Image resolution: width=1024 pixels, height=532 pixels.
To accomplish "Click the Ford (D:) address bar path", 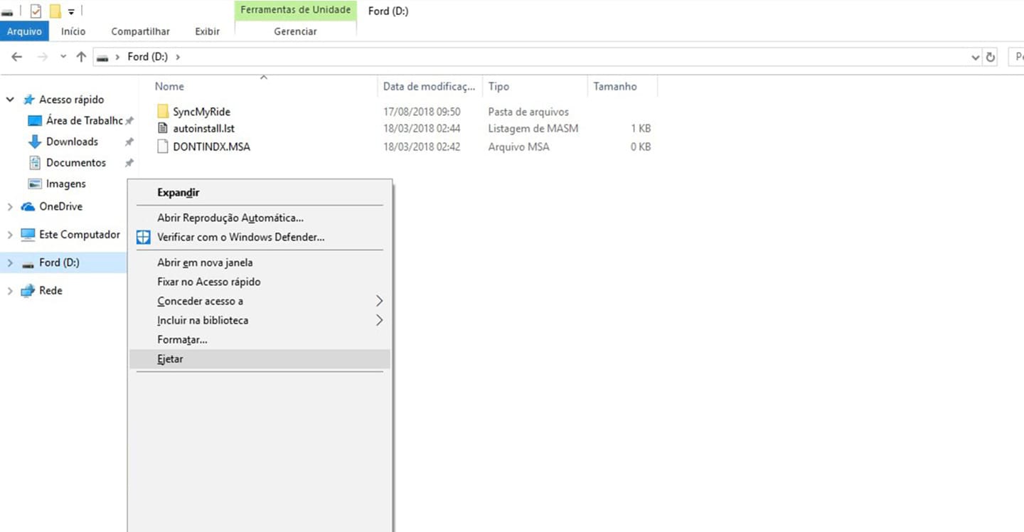I will point(147,57).
